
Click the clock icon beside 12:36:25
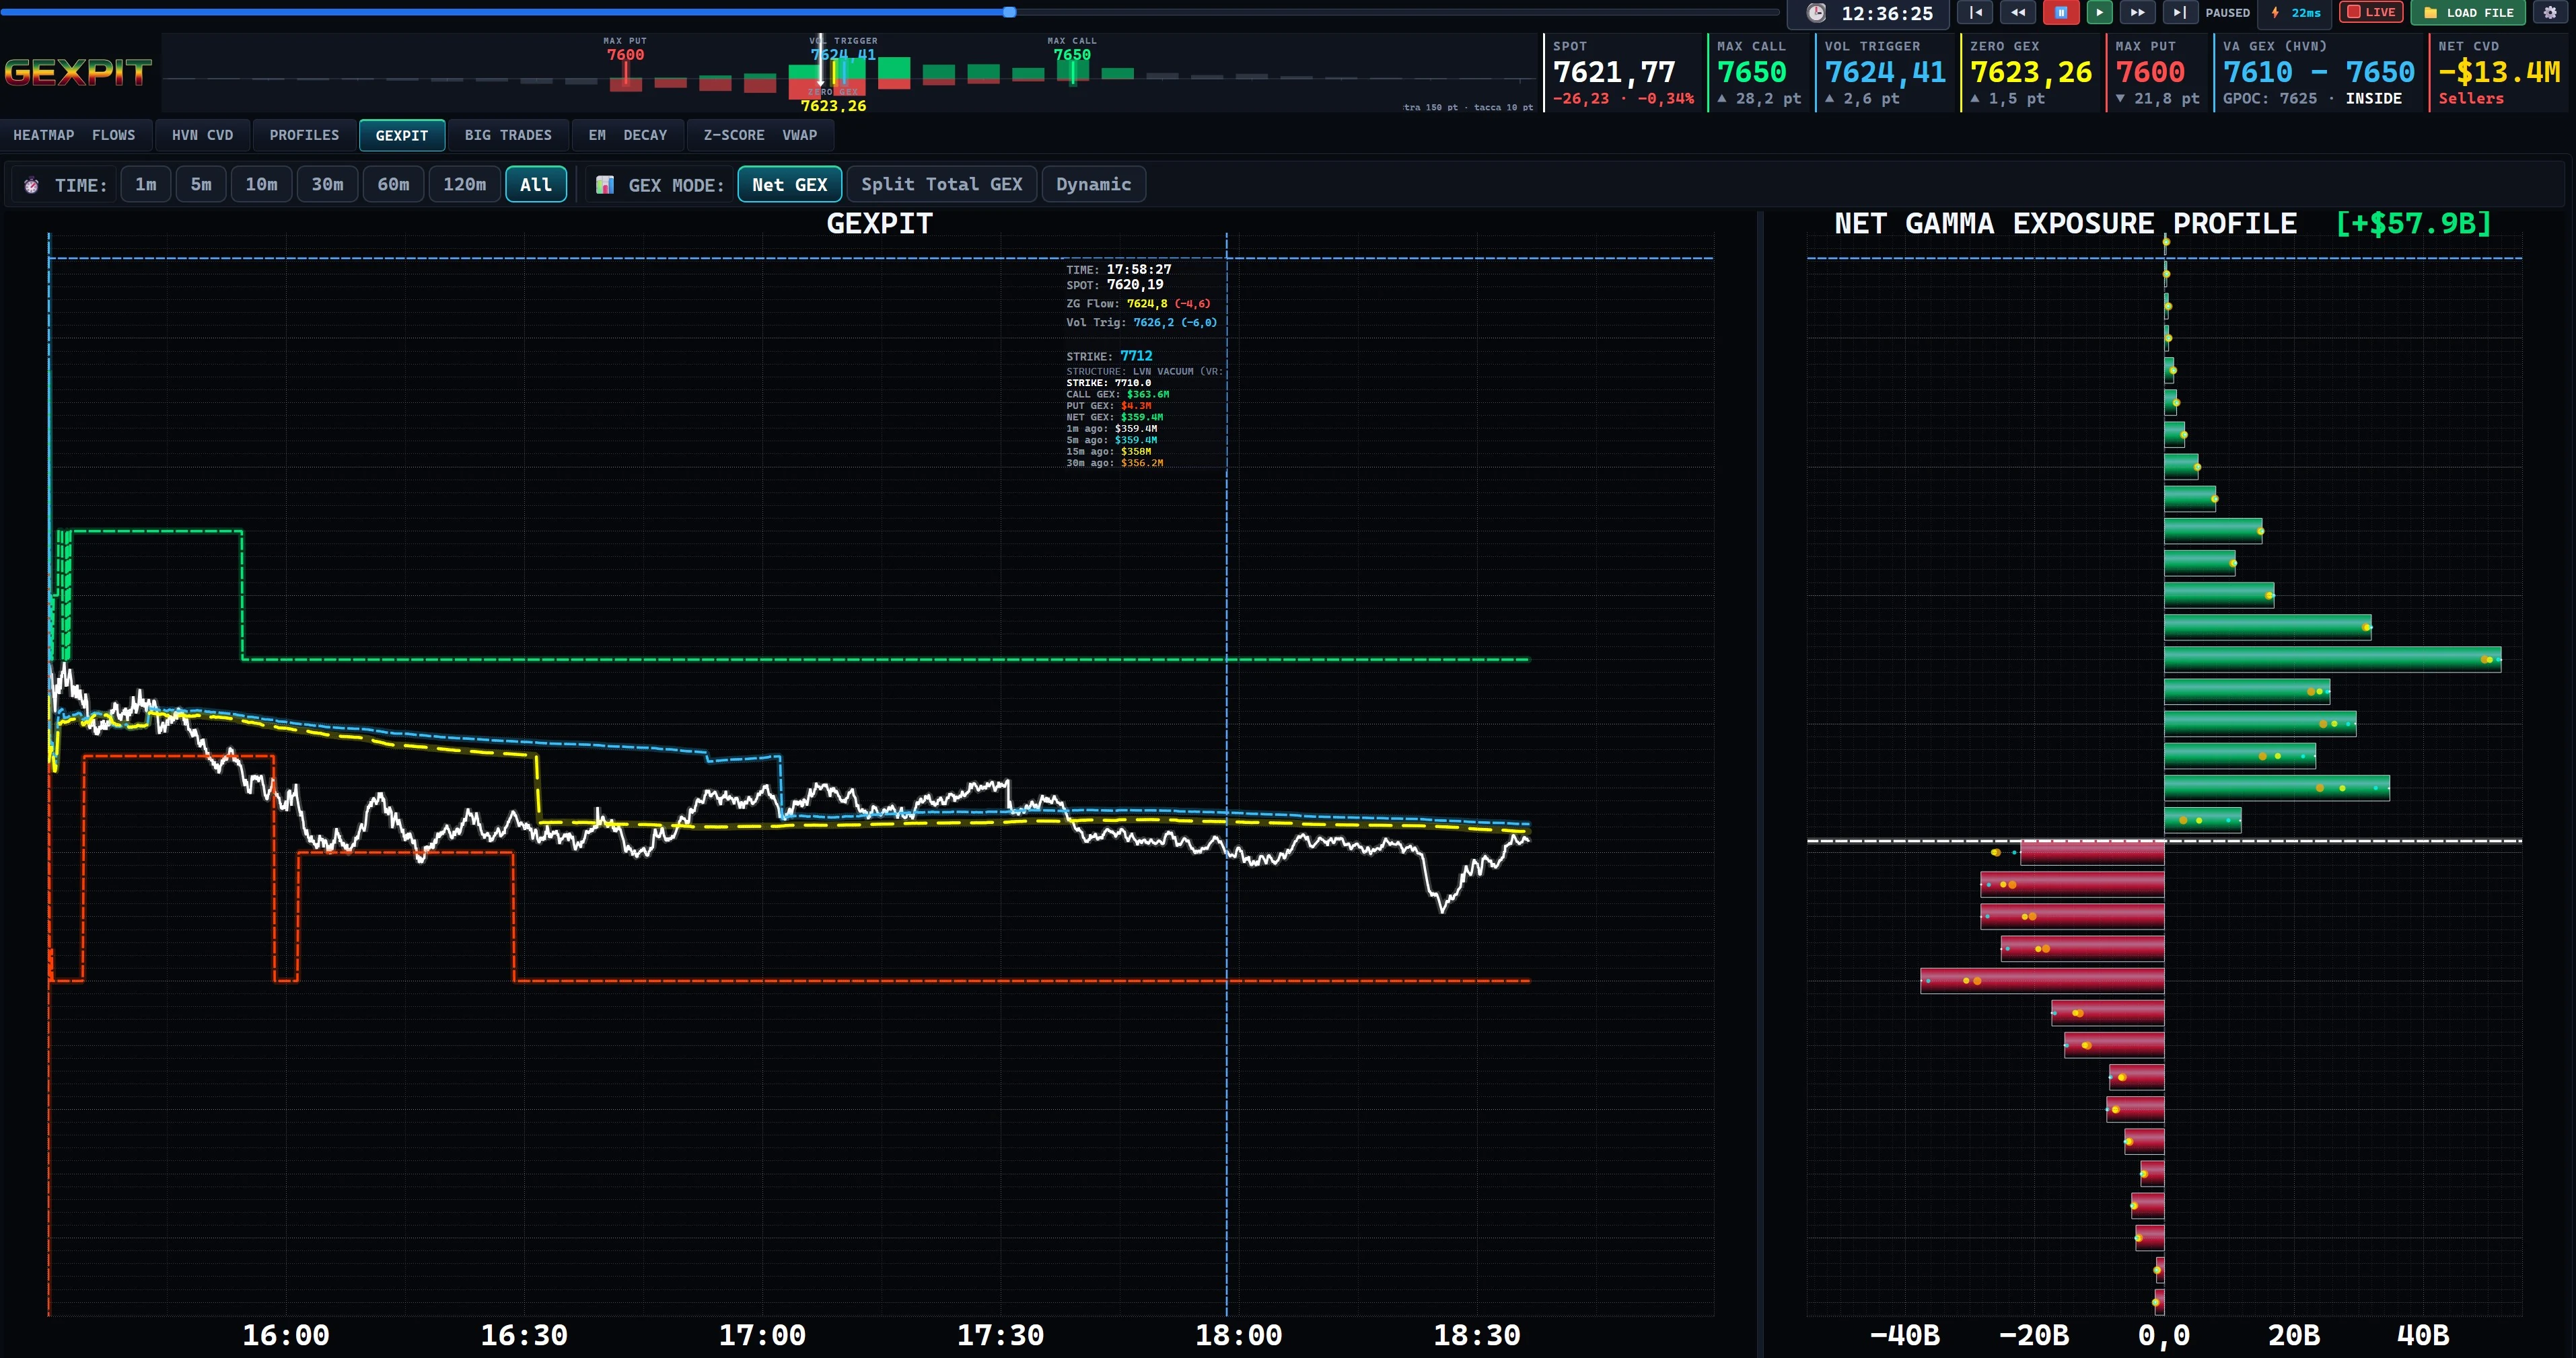[1817, 13]
